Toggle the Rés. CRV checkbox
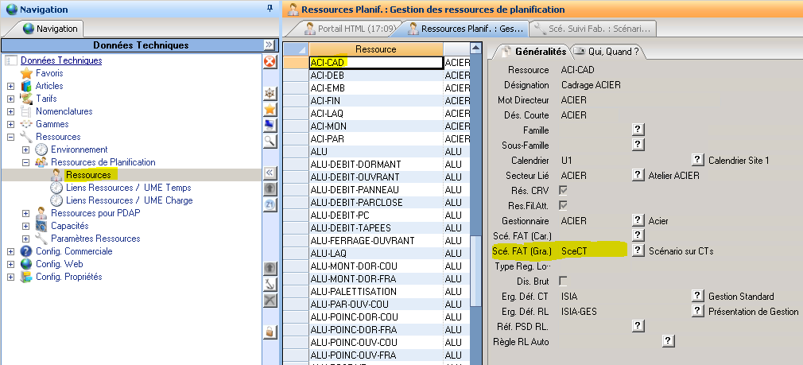 point(563,190)
